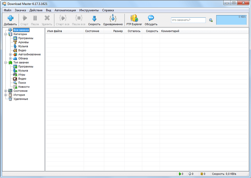Select Музыка under Категории
Screen dimensions: 251x178
23,46
